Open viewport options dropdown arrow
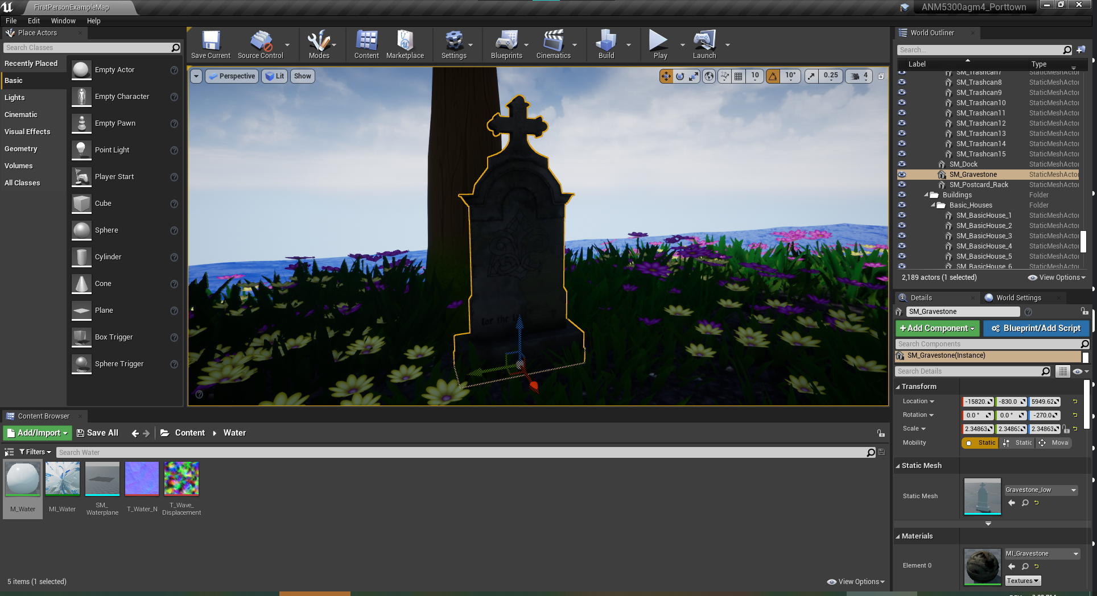 (196, 76)
